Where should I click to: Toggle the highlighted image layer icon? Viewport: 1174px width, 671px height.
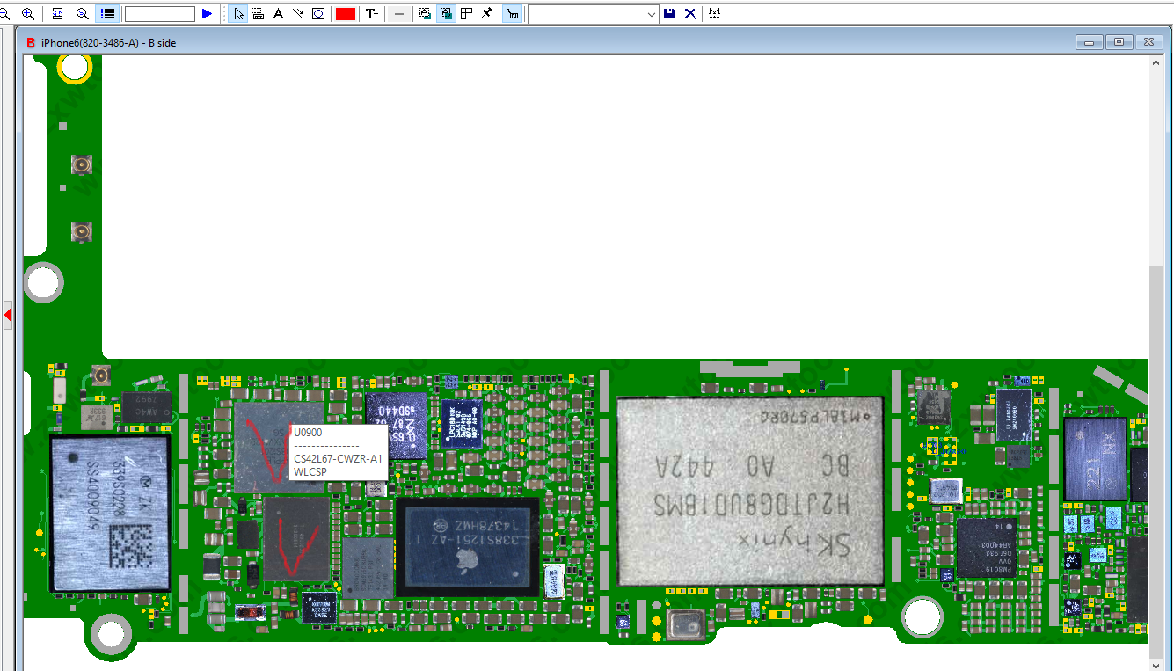pyautogui.click(x=446, y=14)
